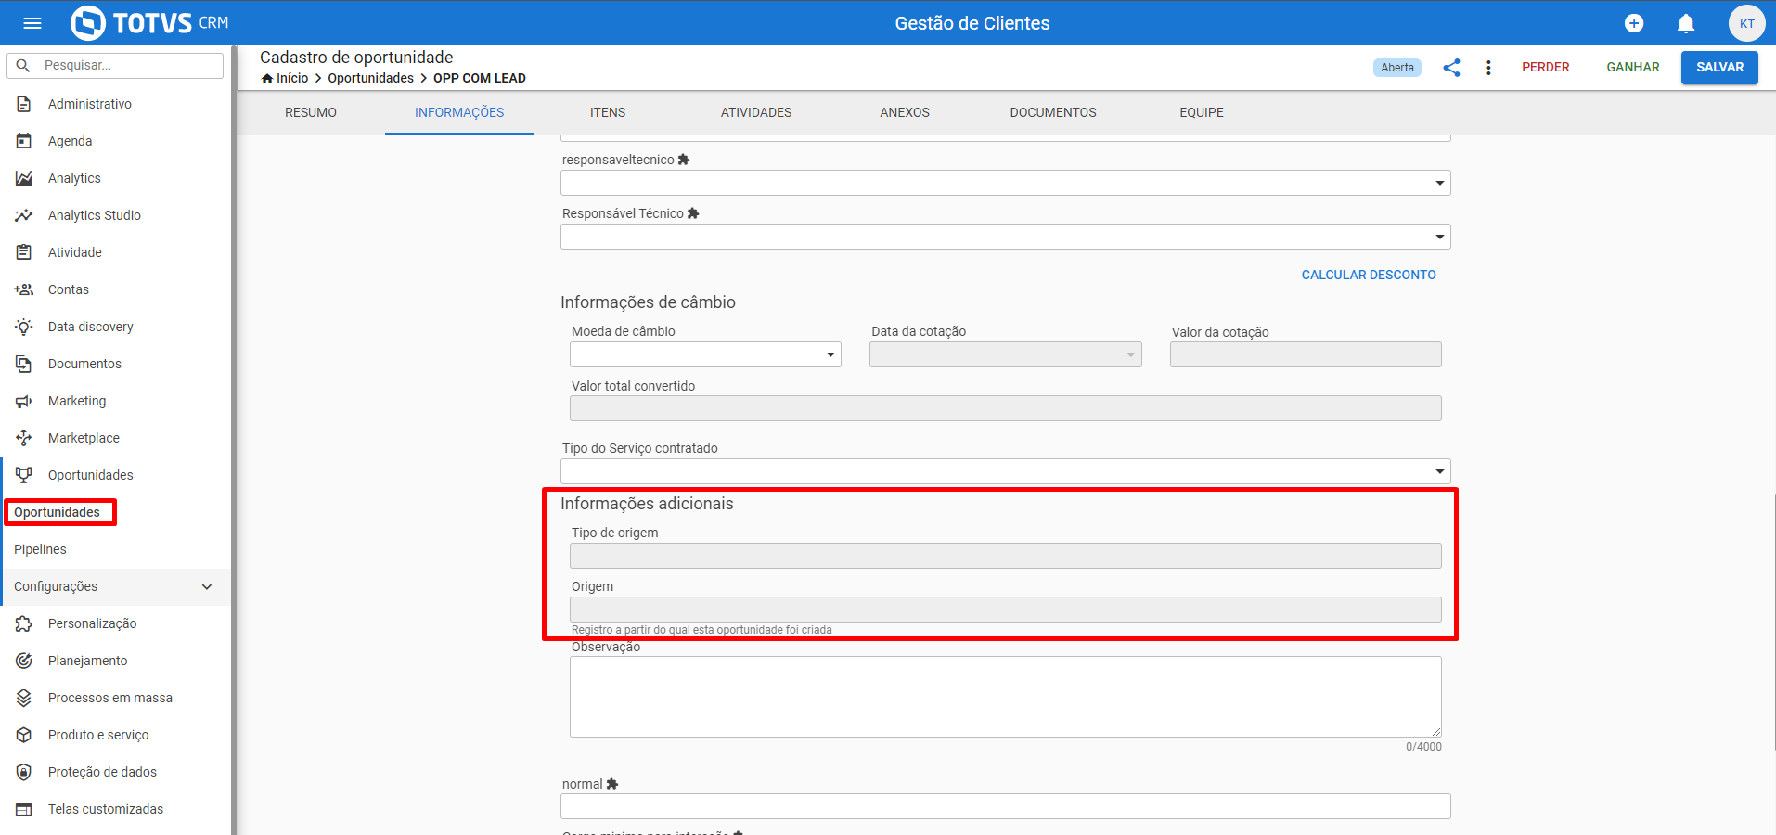This screenshot has height=835, width=1776.
Task: Click the Personalização puzzle icon
Action: [24, 623]
